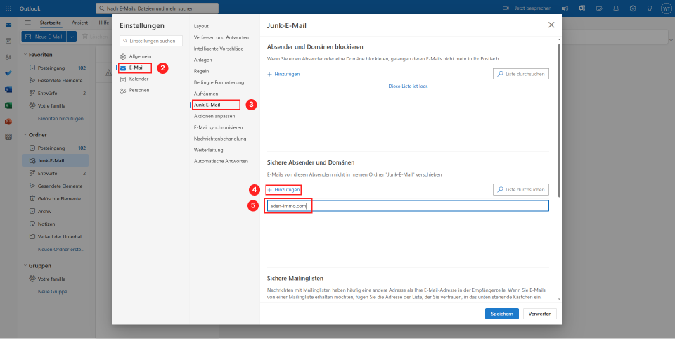This screenshot has height=339, width=675.
Task: Open the notifications bell icon
Action: pos(616,8)
